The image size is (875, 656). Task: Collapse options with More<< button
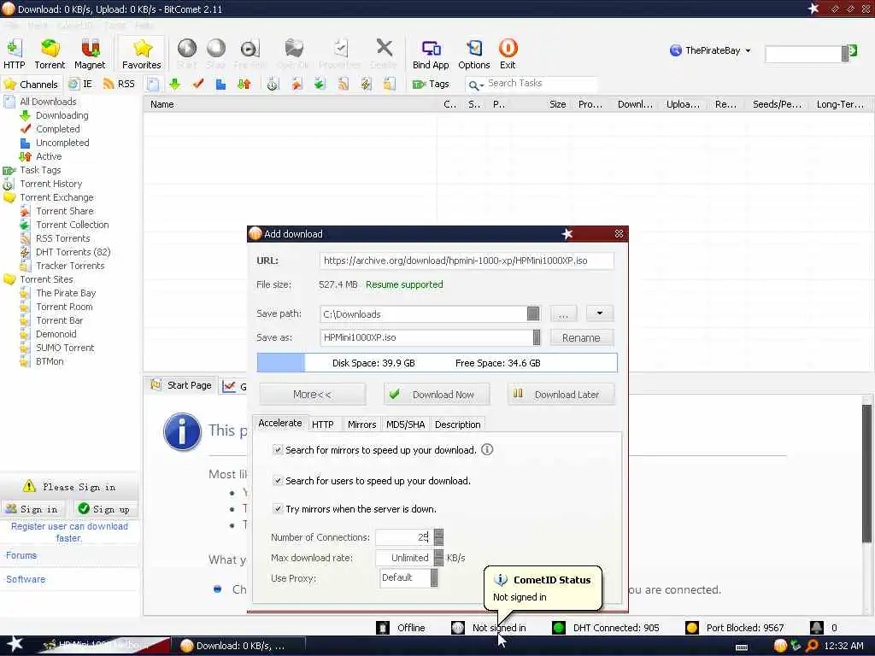313,395
